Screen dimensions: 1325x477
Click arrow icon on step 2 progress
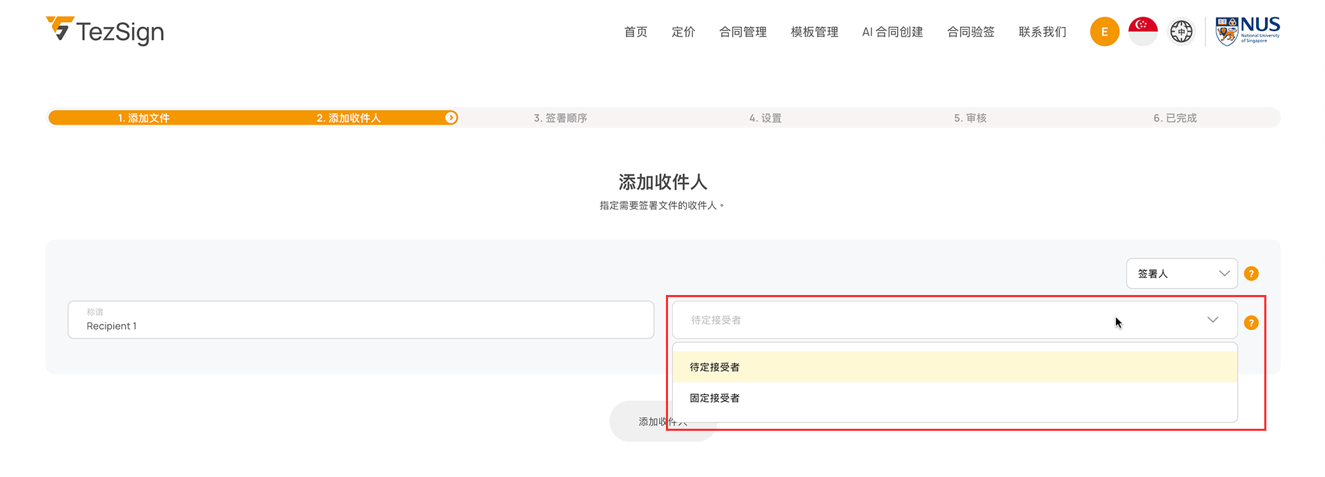tap(451, 118)
